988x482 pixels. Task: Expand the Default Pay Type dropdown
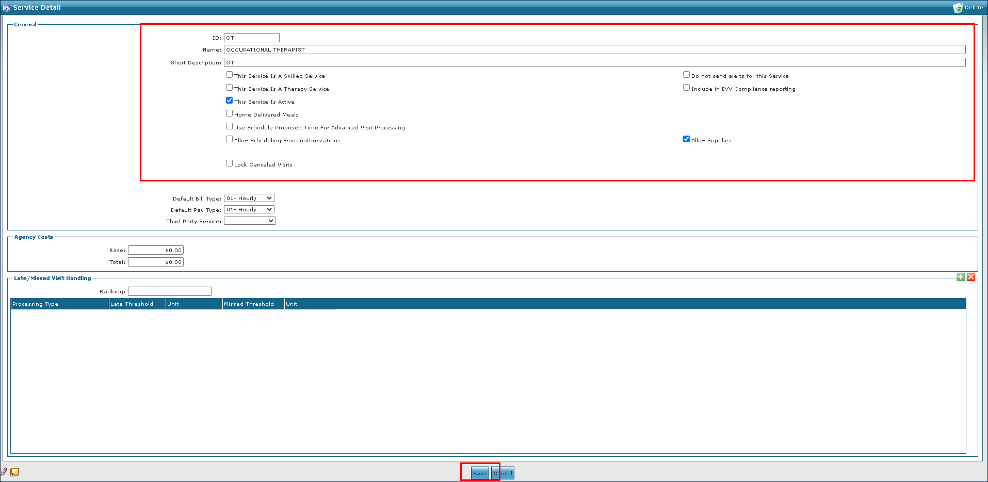(x=249, y=210)
